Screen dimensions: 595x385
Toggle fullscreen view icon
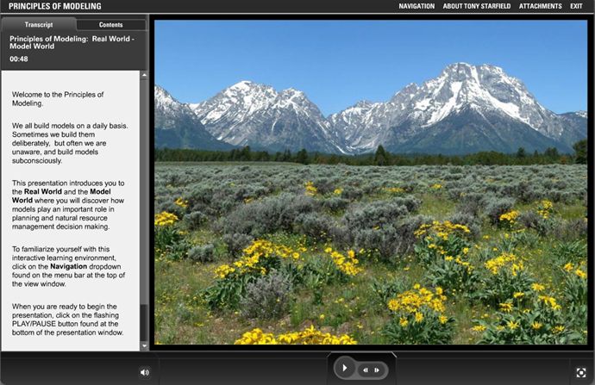[x=581, y=372]
